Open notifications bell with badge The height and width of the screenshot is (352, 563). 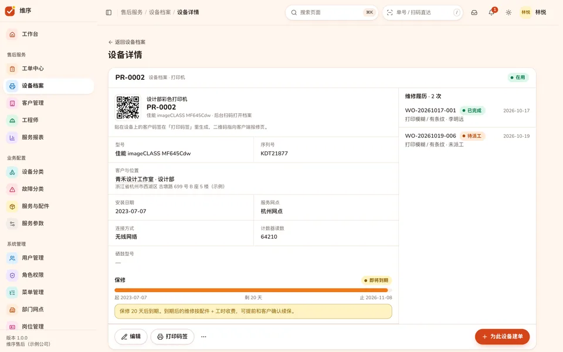[x=491, y=12]
